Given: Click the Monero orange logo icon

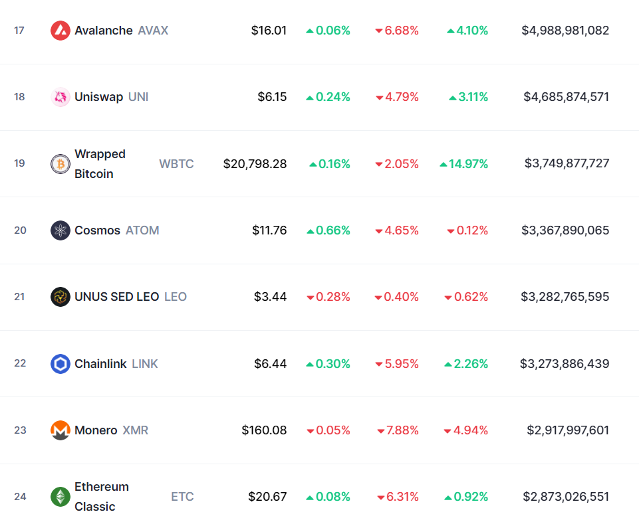Looking at the screenshot, I should [x=61, y=430].
